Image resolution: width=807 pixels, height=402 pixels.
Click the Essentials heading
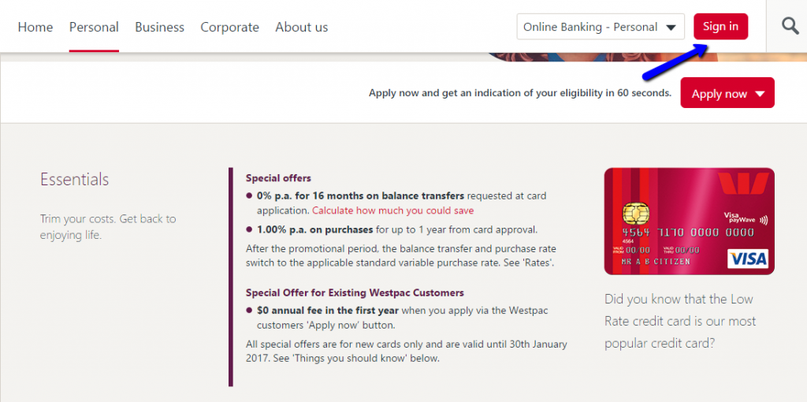click(74, 179)
